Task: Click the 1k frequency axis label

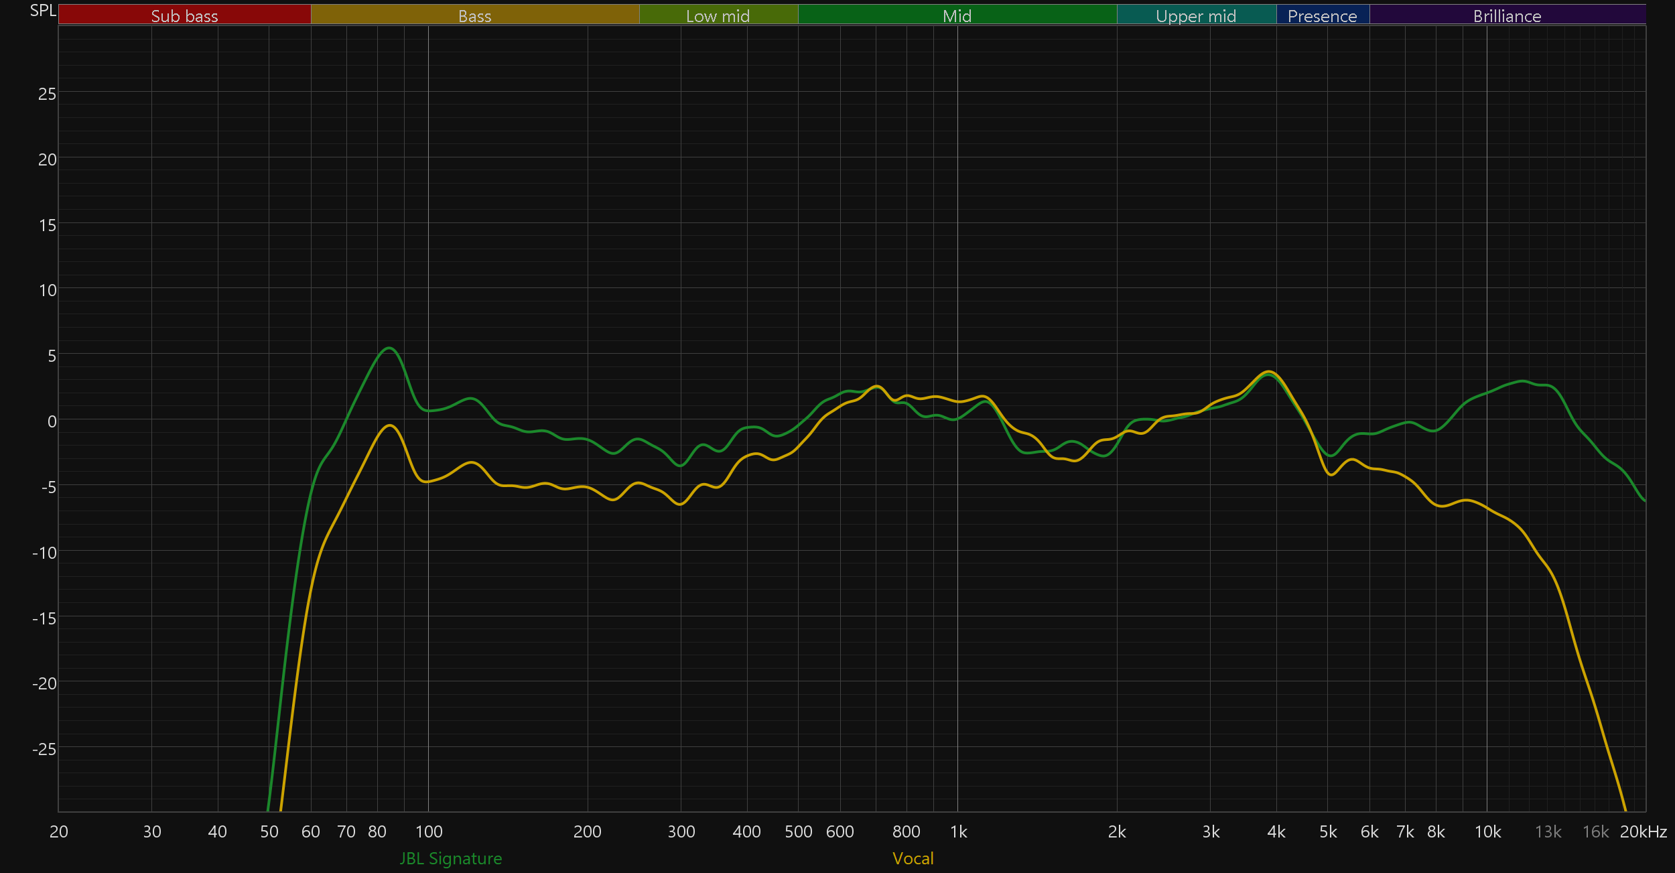Action: (958, 831)
